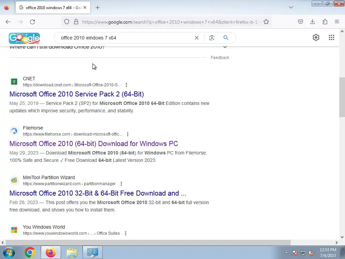Open the Google apps grid
This screenshot has height=259, width=345.
[x=332, y=37]
